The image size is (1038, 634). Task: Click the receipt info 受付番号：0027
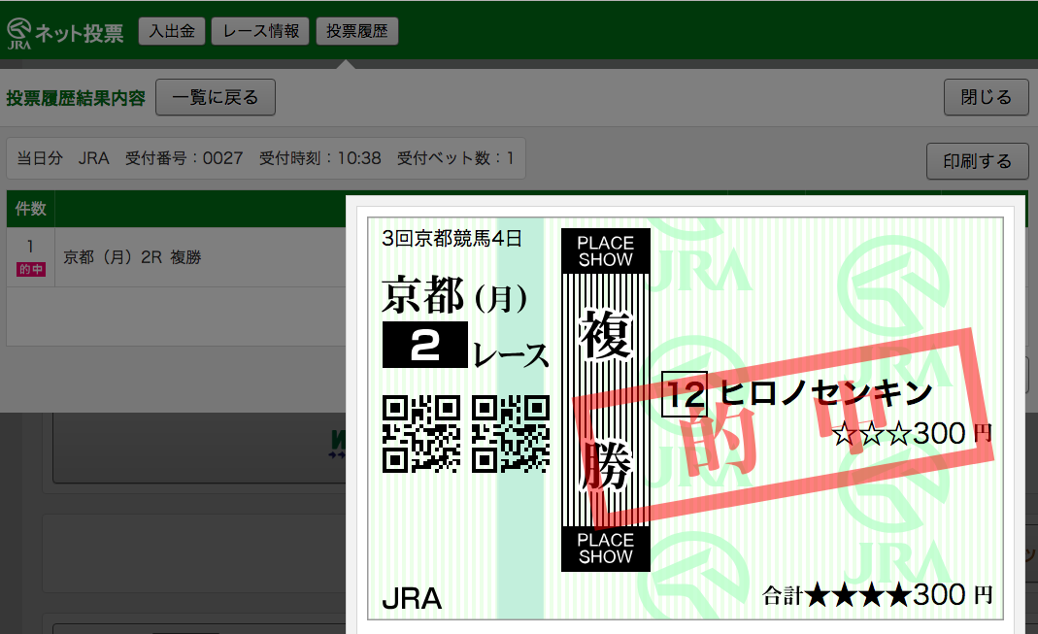click(184, 158)
